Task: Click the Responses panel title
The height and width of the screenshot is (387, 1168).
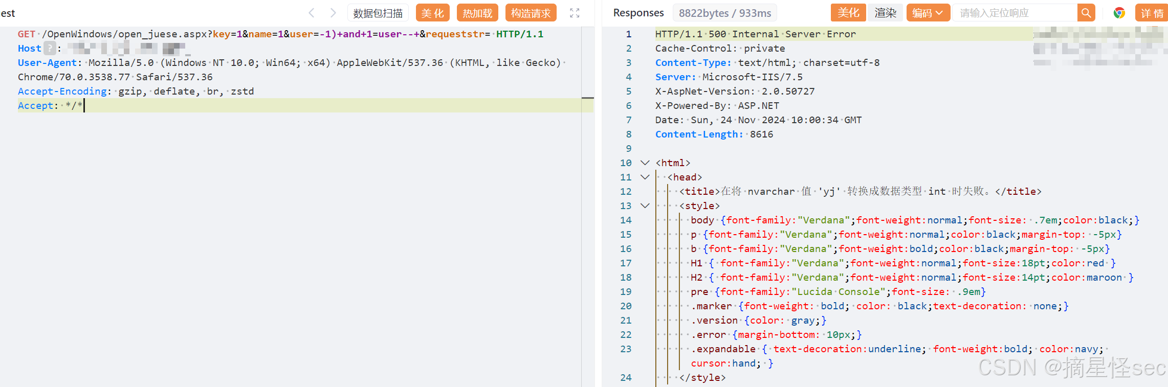Action: click(x=638, y=13)
